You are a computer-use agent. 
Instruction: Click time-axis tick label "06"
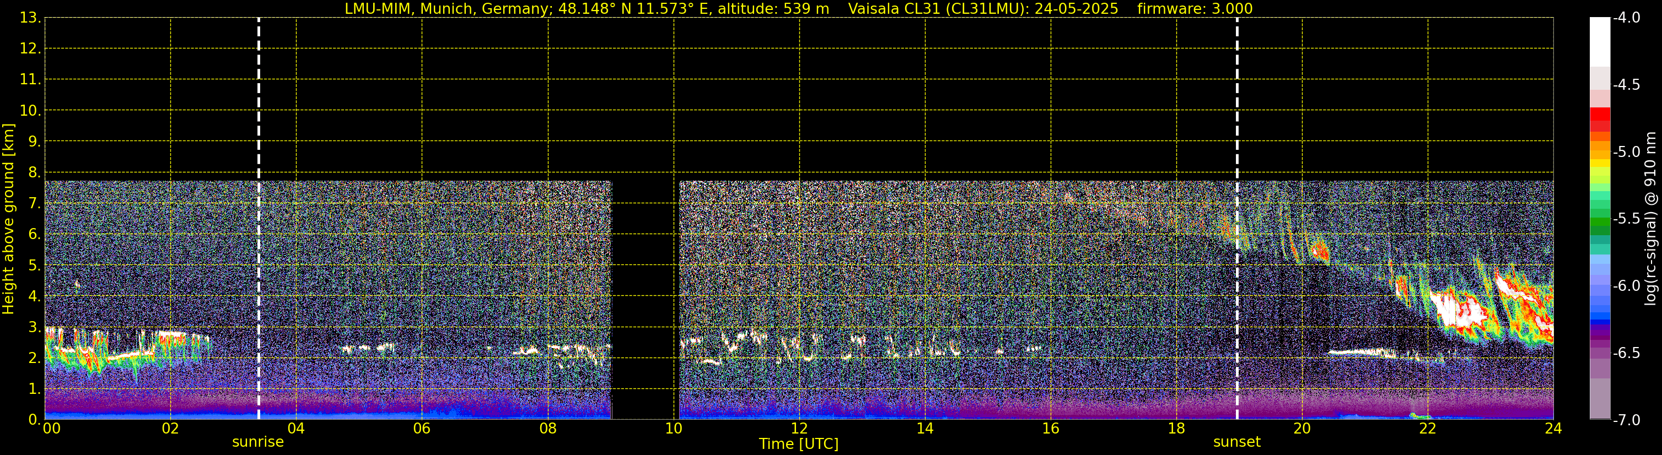[422, 429]
